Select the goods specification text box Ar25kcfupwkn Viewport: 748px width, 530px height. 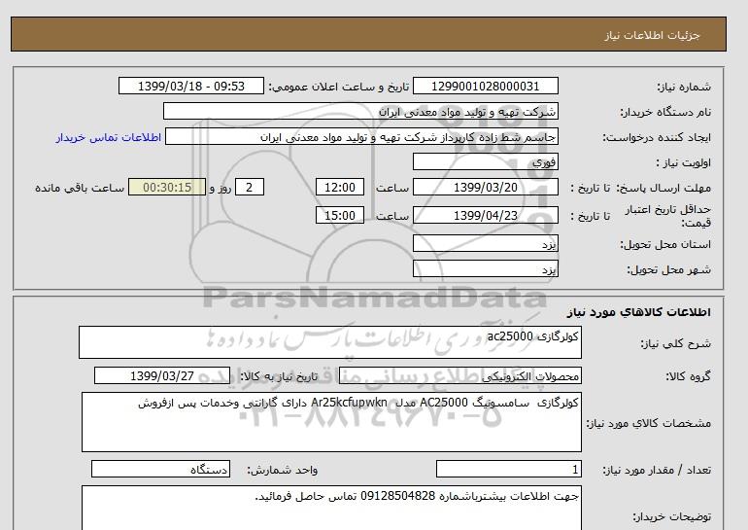point(331,422)
